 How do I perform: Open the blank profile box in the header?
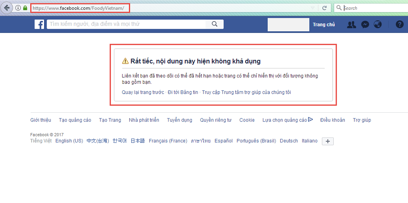[x=288, y=25]
